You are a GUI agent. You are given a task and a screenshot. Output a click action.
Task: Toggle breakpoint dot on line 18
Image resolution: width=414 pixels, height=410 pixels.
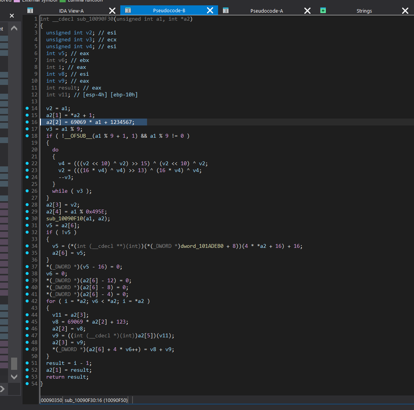(27, 136)
